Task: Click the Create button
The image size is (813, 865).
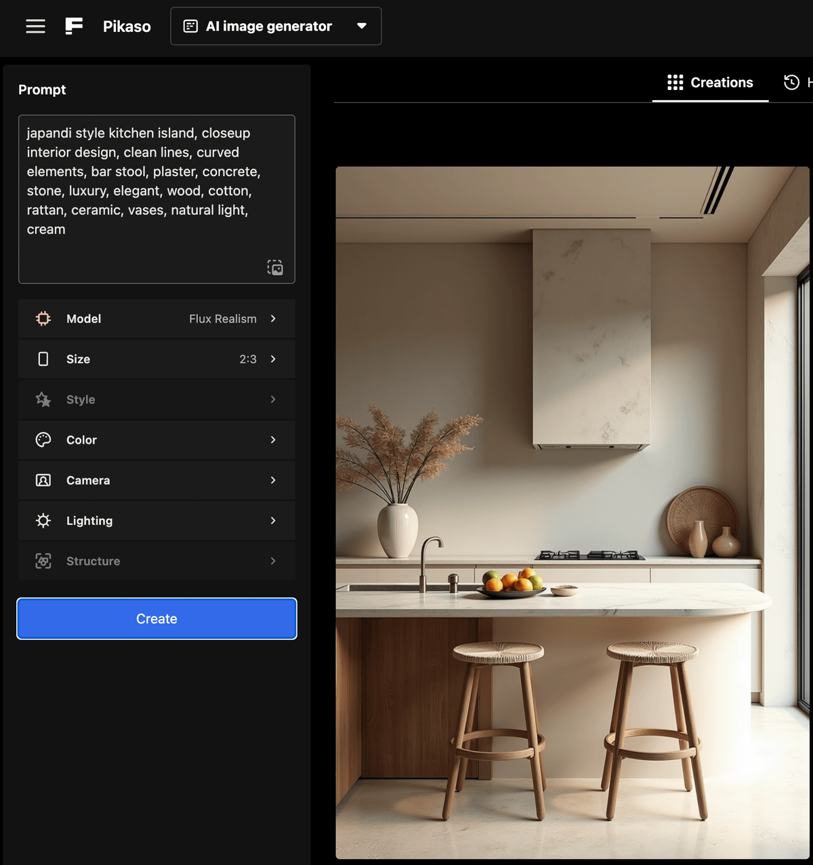Action: pyautogui.click(x=157, y=618)
